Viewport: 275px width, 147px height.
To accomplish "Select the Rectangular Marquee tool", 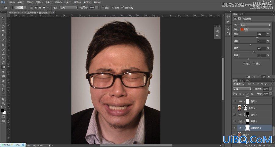I will (3, 22).
